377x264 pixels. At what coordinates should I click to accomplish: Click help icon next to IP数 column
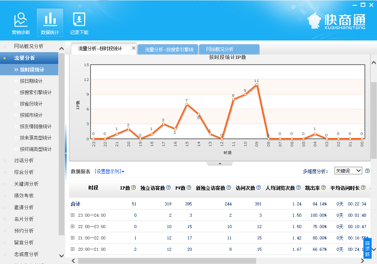point(133,188)
